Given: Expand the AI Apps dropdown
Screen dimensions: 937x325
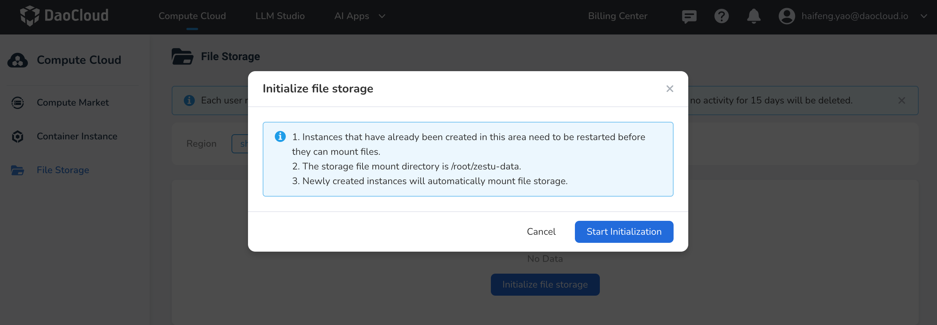Looking at the screenshot, I should tap(381, 16).
